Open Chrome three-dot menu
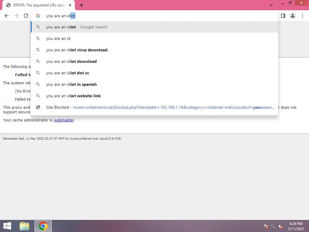This screenshot has height=232, width=309. 302,16
